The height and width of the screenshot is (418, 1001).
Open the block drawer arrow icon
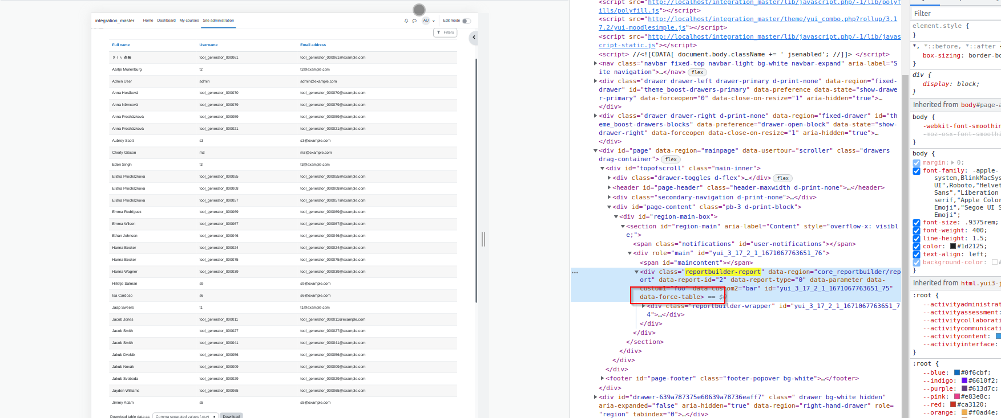[474, 38]
